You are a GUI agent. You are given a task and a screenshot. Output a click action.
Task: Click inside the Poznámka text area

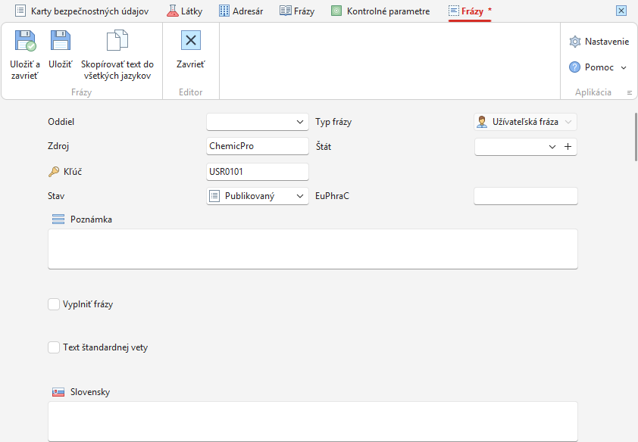(313, 249)
